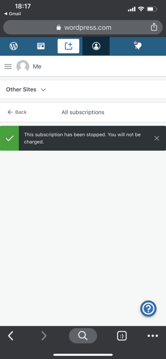Open the browser search button

point(83,336)
